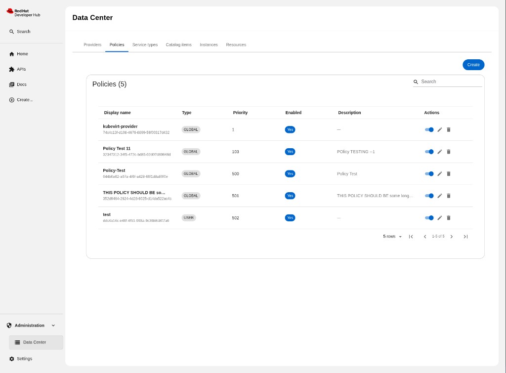Click the test policy name
Image resolution: width=506 pixels, height=373 pixels.
pos(107,214)
